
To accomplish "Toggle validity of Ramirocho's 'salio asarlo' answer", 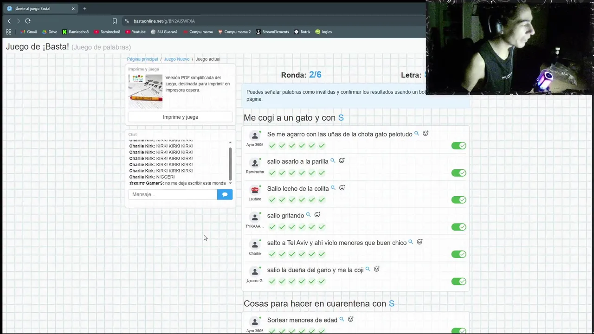I will (458, 173).
